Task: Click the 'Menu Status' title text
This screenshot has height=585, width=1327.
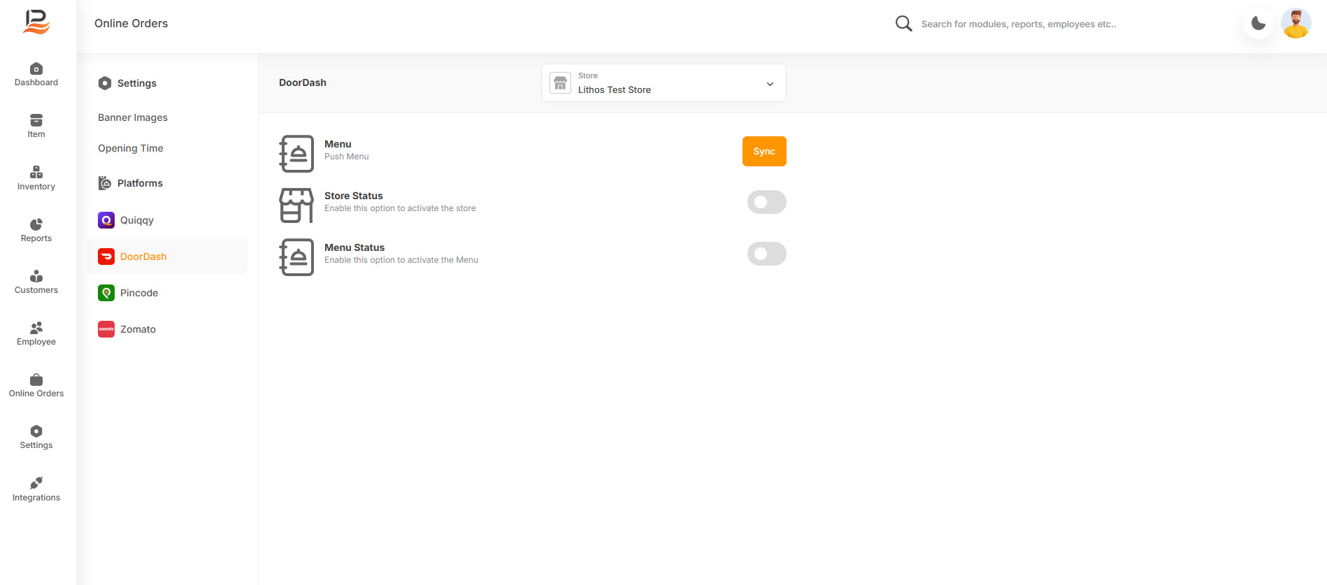Action: 354,247
